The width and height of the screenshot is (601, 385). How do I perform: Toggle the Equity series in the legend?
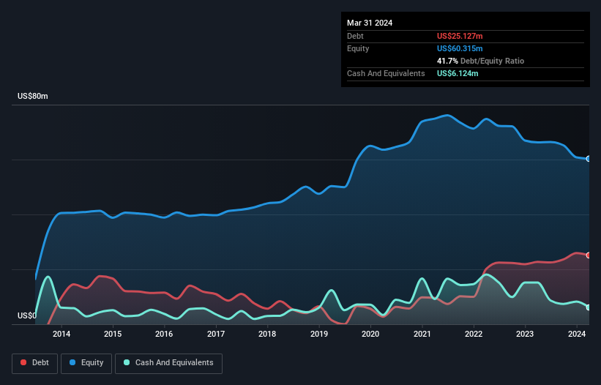tap(85, 363)
